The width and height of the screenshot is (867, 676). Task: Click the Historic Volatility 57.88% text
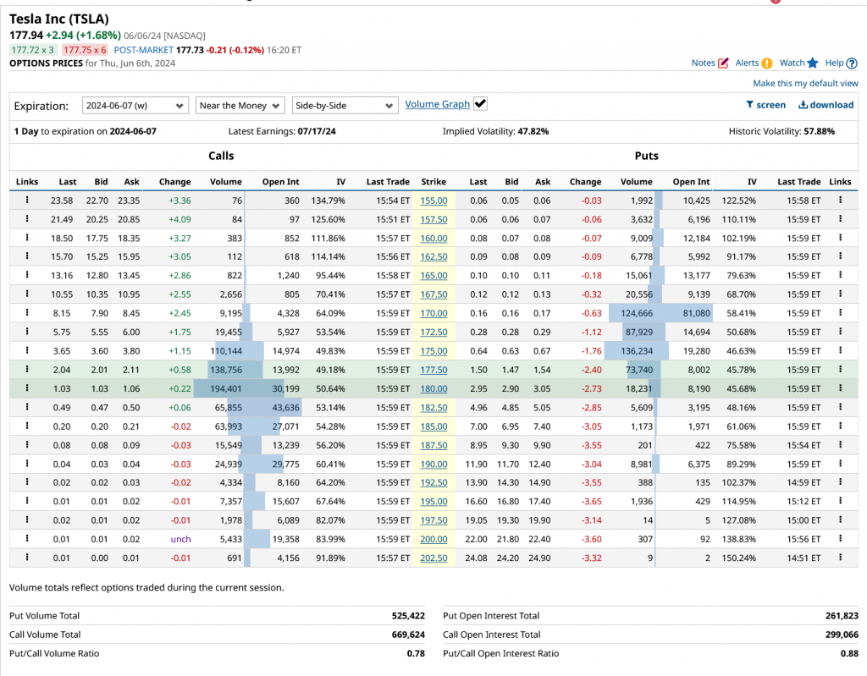[x=781, y=131]
